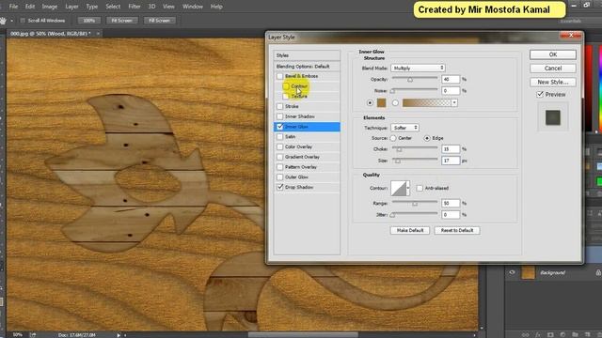
Task: Open the File menu
Action: (13, 7)
